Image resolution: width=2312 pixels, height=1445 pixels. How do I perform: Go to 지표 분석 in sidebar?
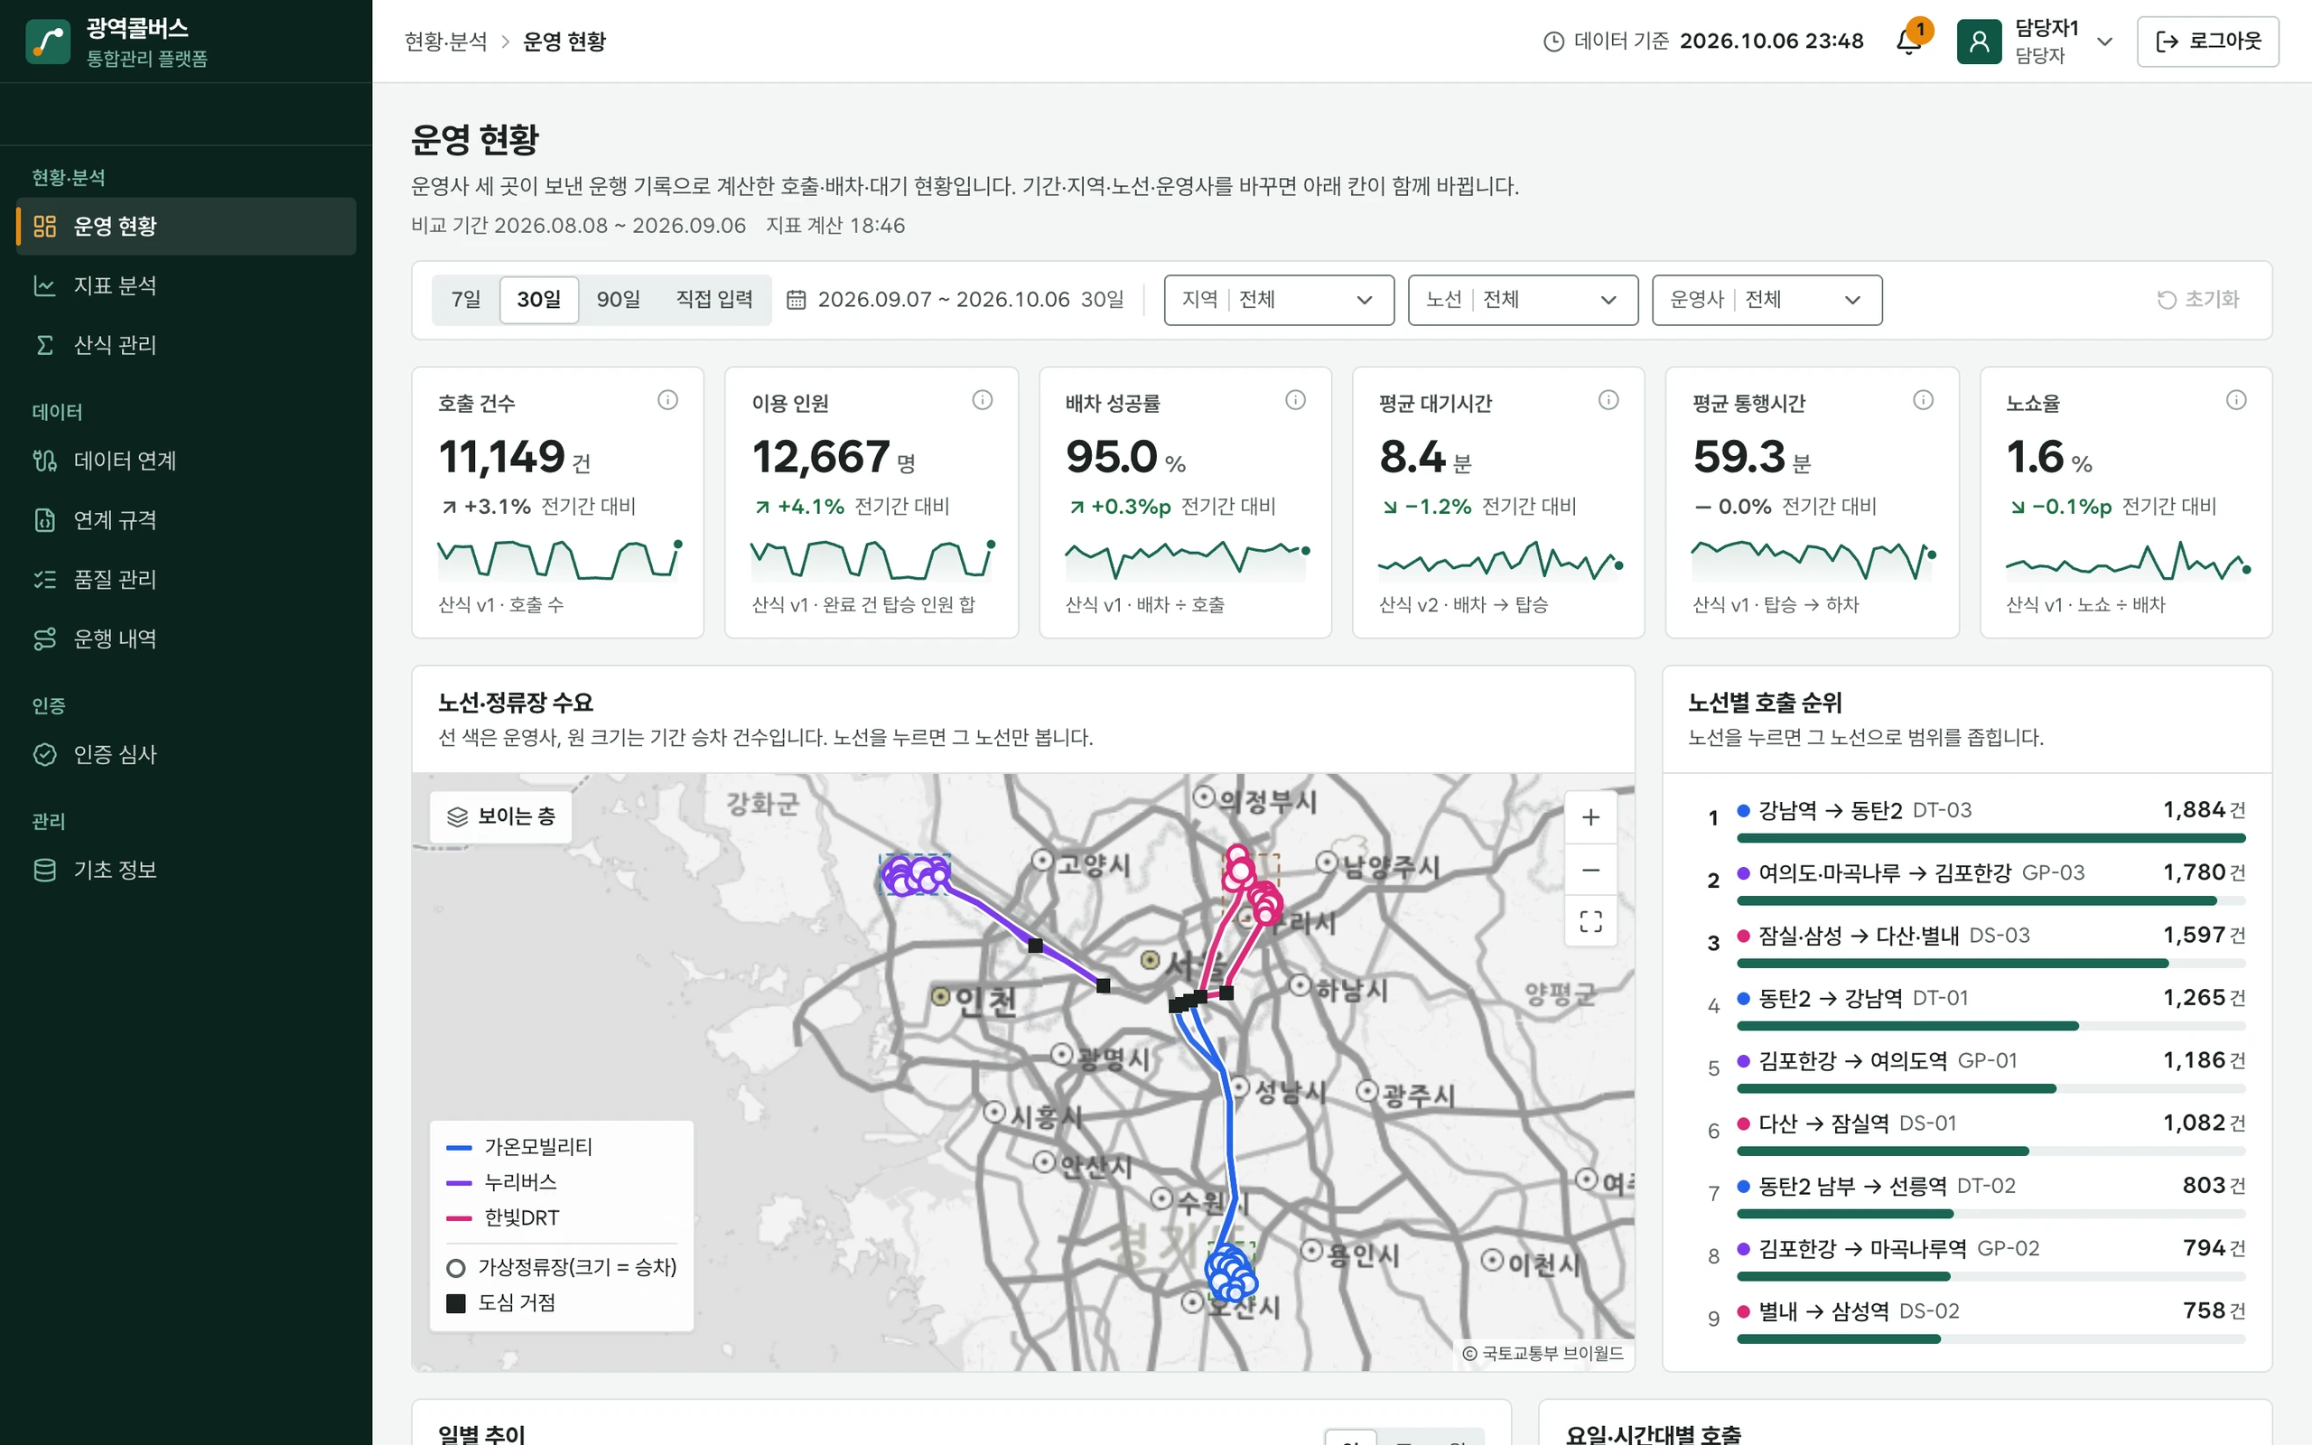(186, 285)
